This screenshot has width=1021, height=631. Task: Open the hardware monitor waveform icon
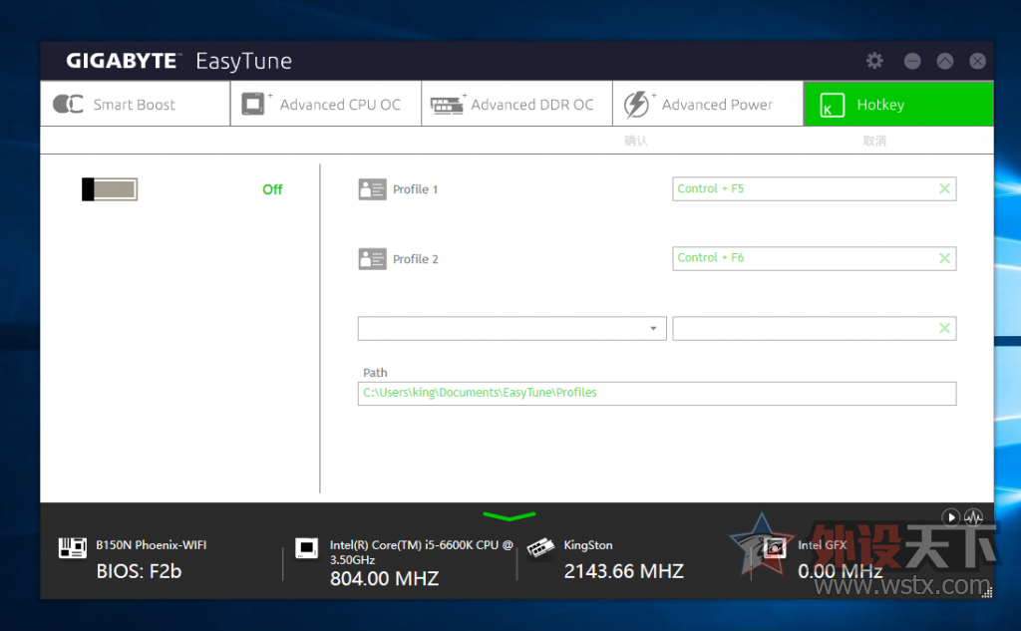coord(973,517)
